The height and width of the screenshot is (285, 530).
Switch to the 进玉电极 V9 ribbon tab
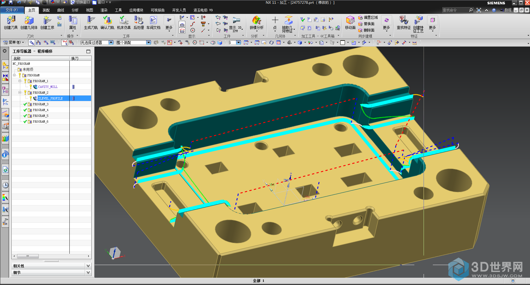pyautogui.click(x=203, y=10)
